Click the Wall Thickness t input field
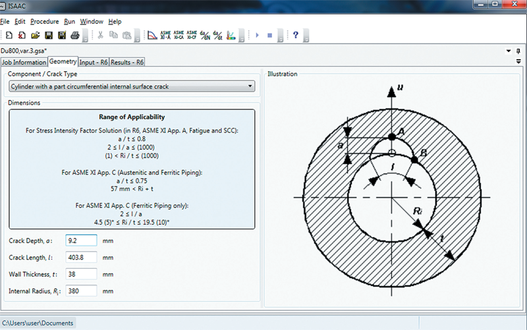The image size is (527, 330). coord(81,274)
